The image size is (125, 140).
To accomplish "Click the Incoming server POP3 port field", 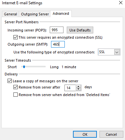I will 57,30.
